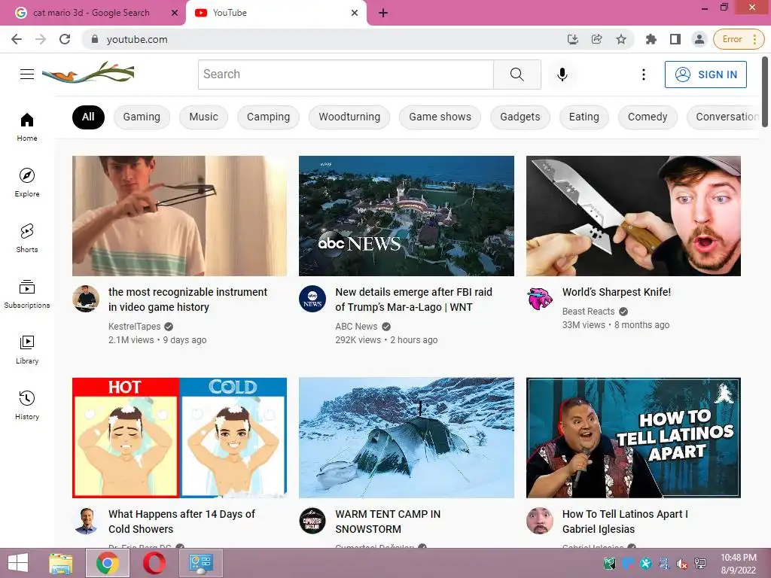771x578 pixels.
Task: Select the Camping filter chip
Action: 268,117
